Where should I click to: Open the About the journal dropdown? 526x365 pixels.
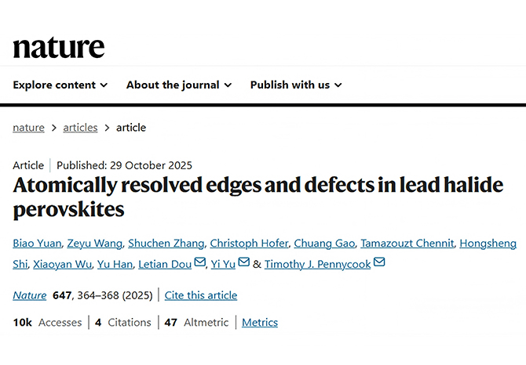(179, 85)
